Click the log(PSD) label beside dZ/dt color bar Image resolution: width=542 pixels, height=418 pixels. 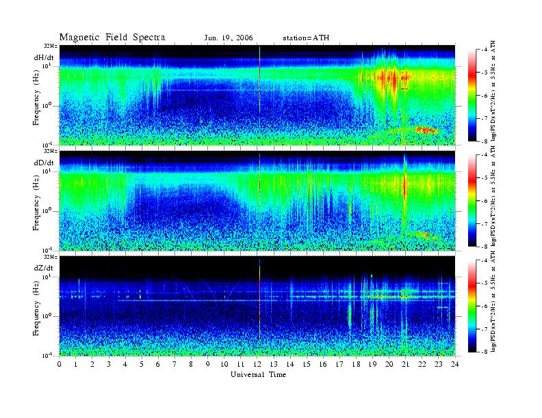coord(493,302)
